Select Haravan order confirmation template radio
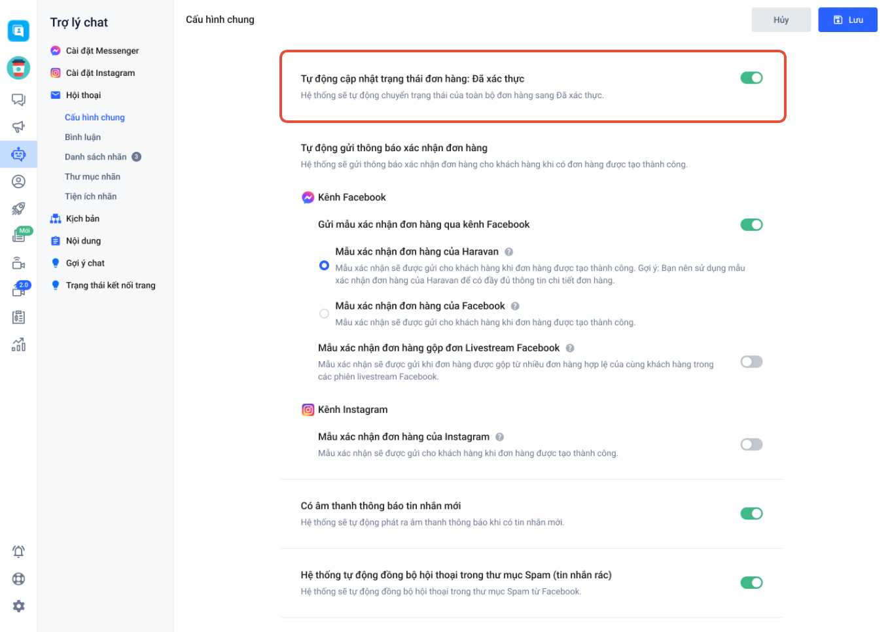 coord(324,266)
